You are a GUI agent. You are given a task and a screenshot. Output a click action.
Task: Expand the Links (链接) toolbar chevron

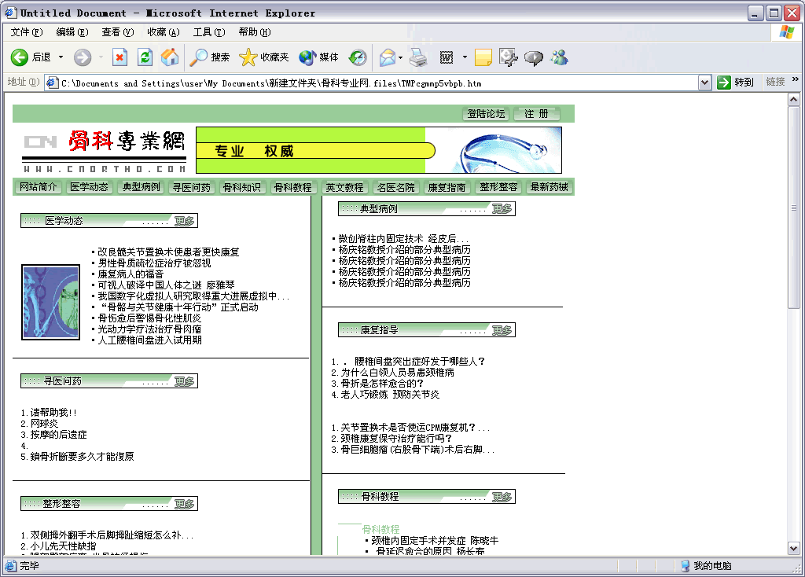(796, 79)
